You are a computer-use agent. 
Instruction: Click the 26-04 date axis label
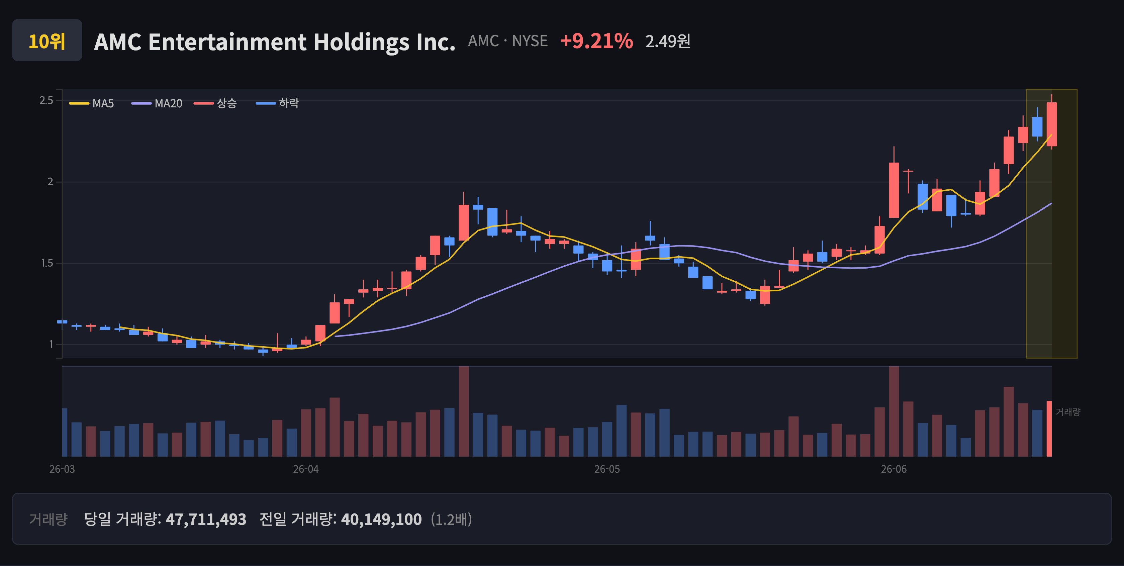(x=306, y=469)
